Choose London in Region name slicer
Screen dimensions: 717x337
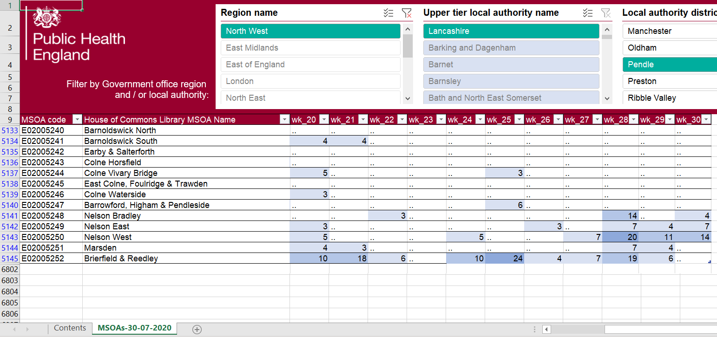pyautogui.click(x=310, y=81)
